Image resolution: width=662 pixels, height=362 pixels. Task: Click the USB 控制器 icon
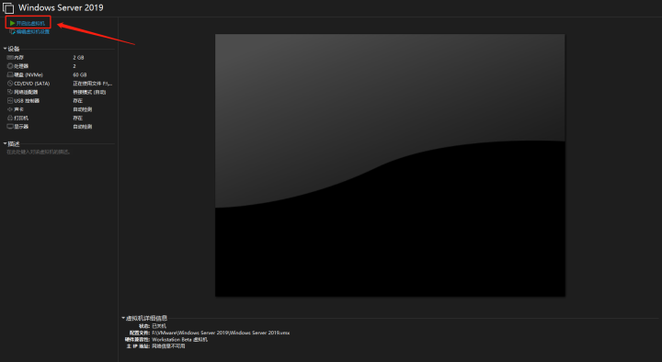[x=10, y=100]
